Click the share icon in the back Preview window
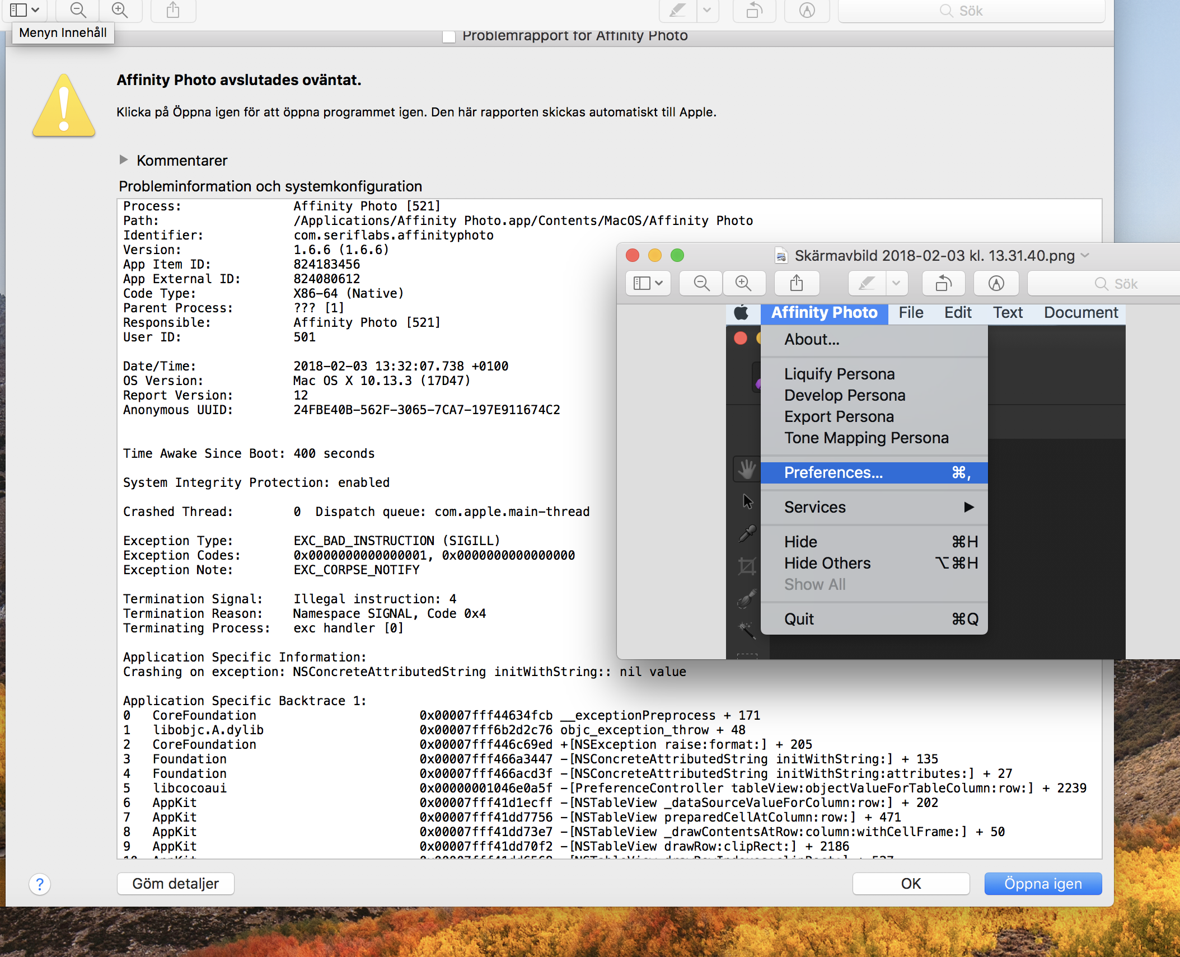The width and height of the screenshot is (1180, 957). [173, 10]
